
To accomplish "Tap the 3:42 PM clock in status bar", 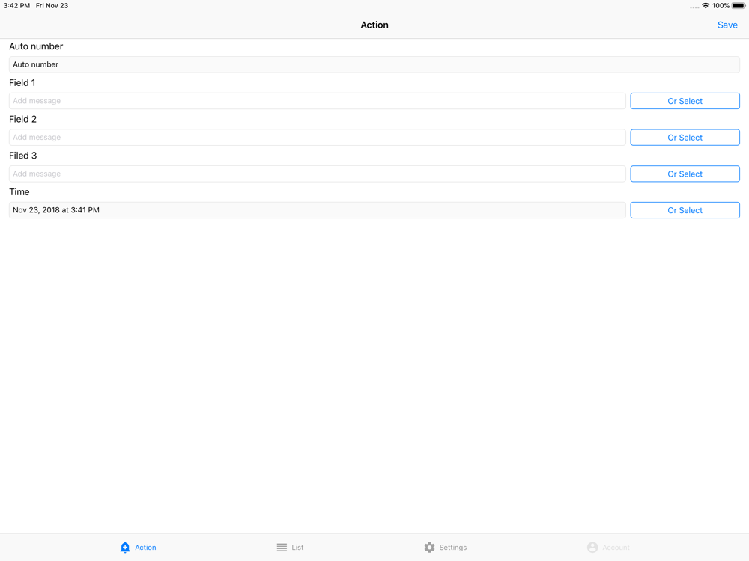I will pos(16,6).
